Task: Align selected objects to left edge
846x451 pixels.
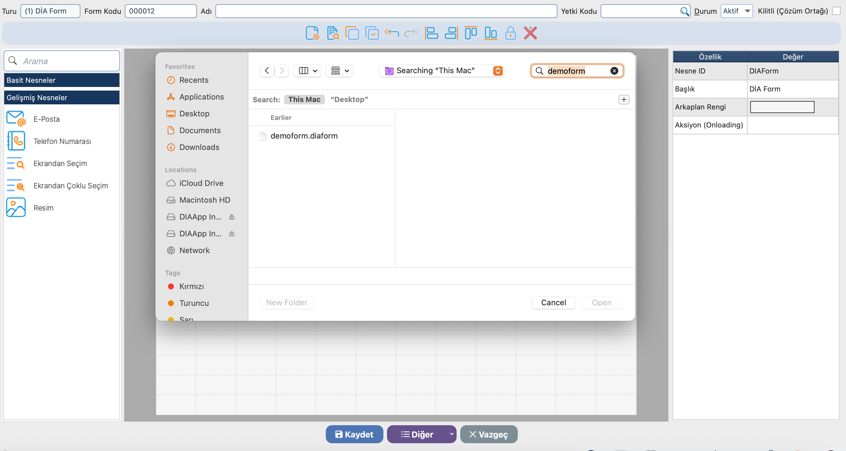Action: [x=431, y=33]
